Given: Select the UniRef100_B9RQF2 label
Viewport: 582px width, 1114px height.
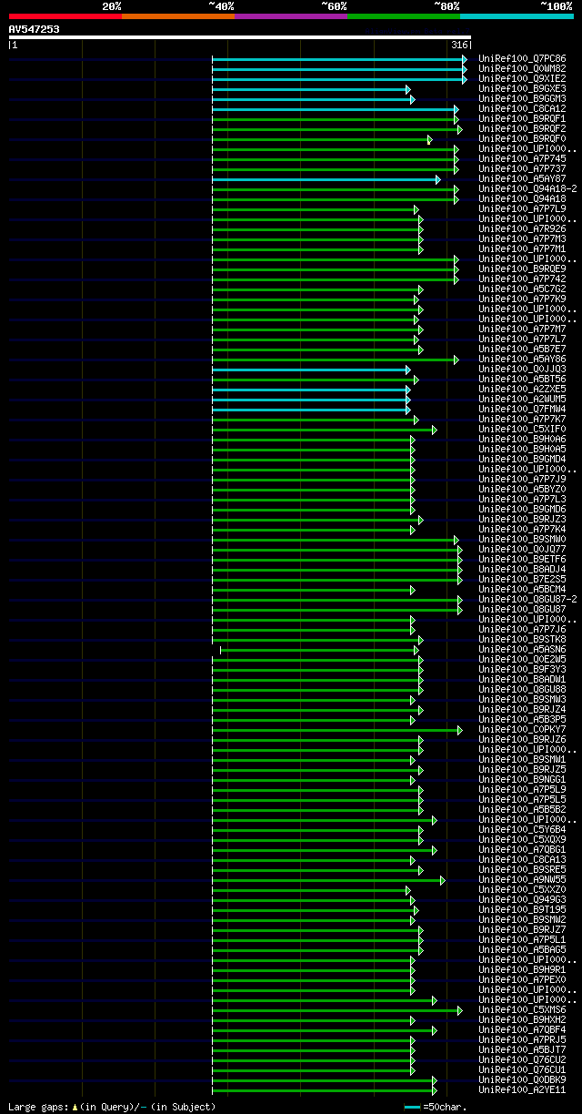Looking at the screenshot, I should click(522, 128).
